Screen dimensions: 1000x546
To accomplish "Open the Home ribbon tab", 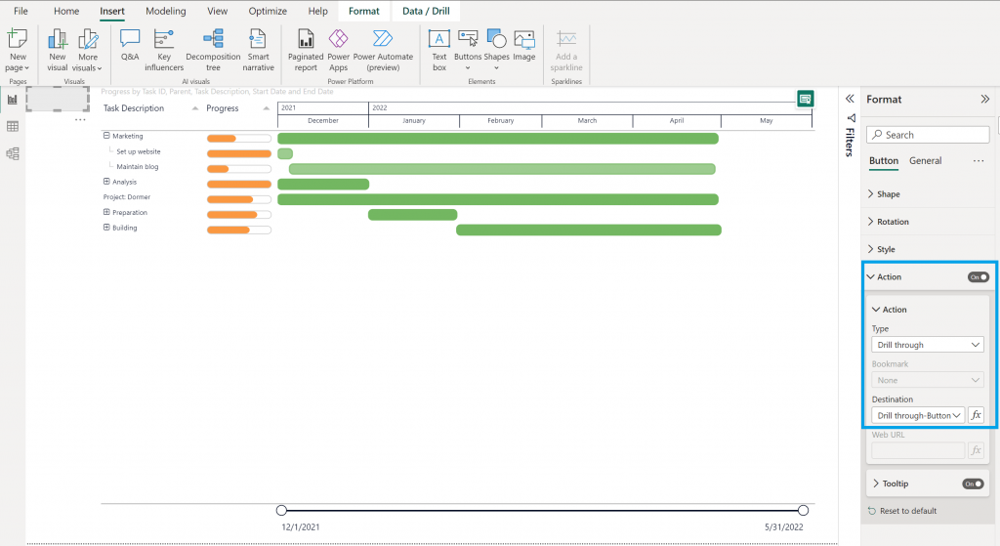I will point(66,11).
